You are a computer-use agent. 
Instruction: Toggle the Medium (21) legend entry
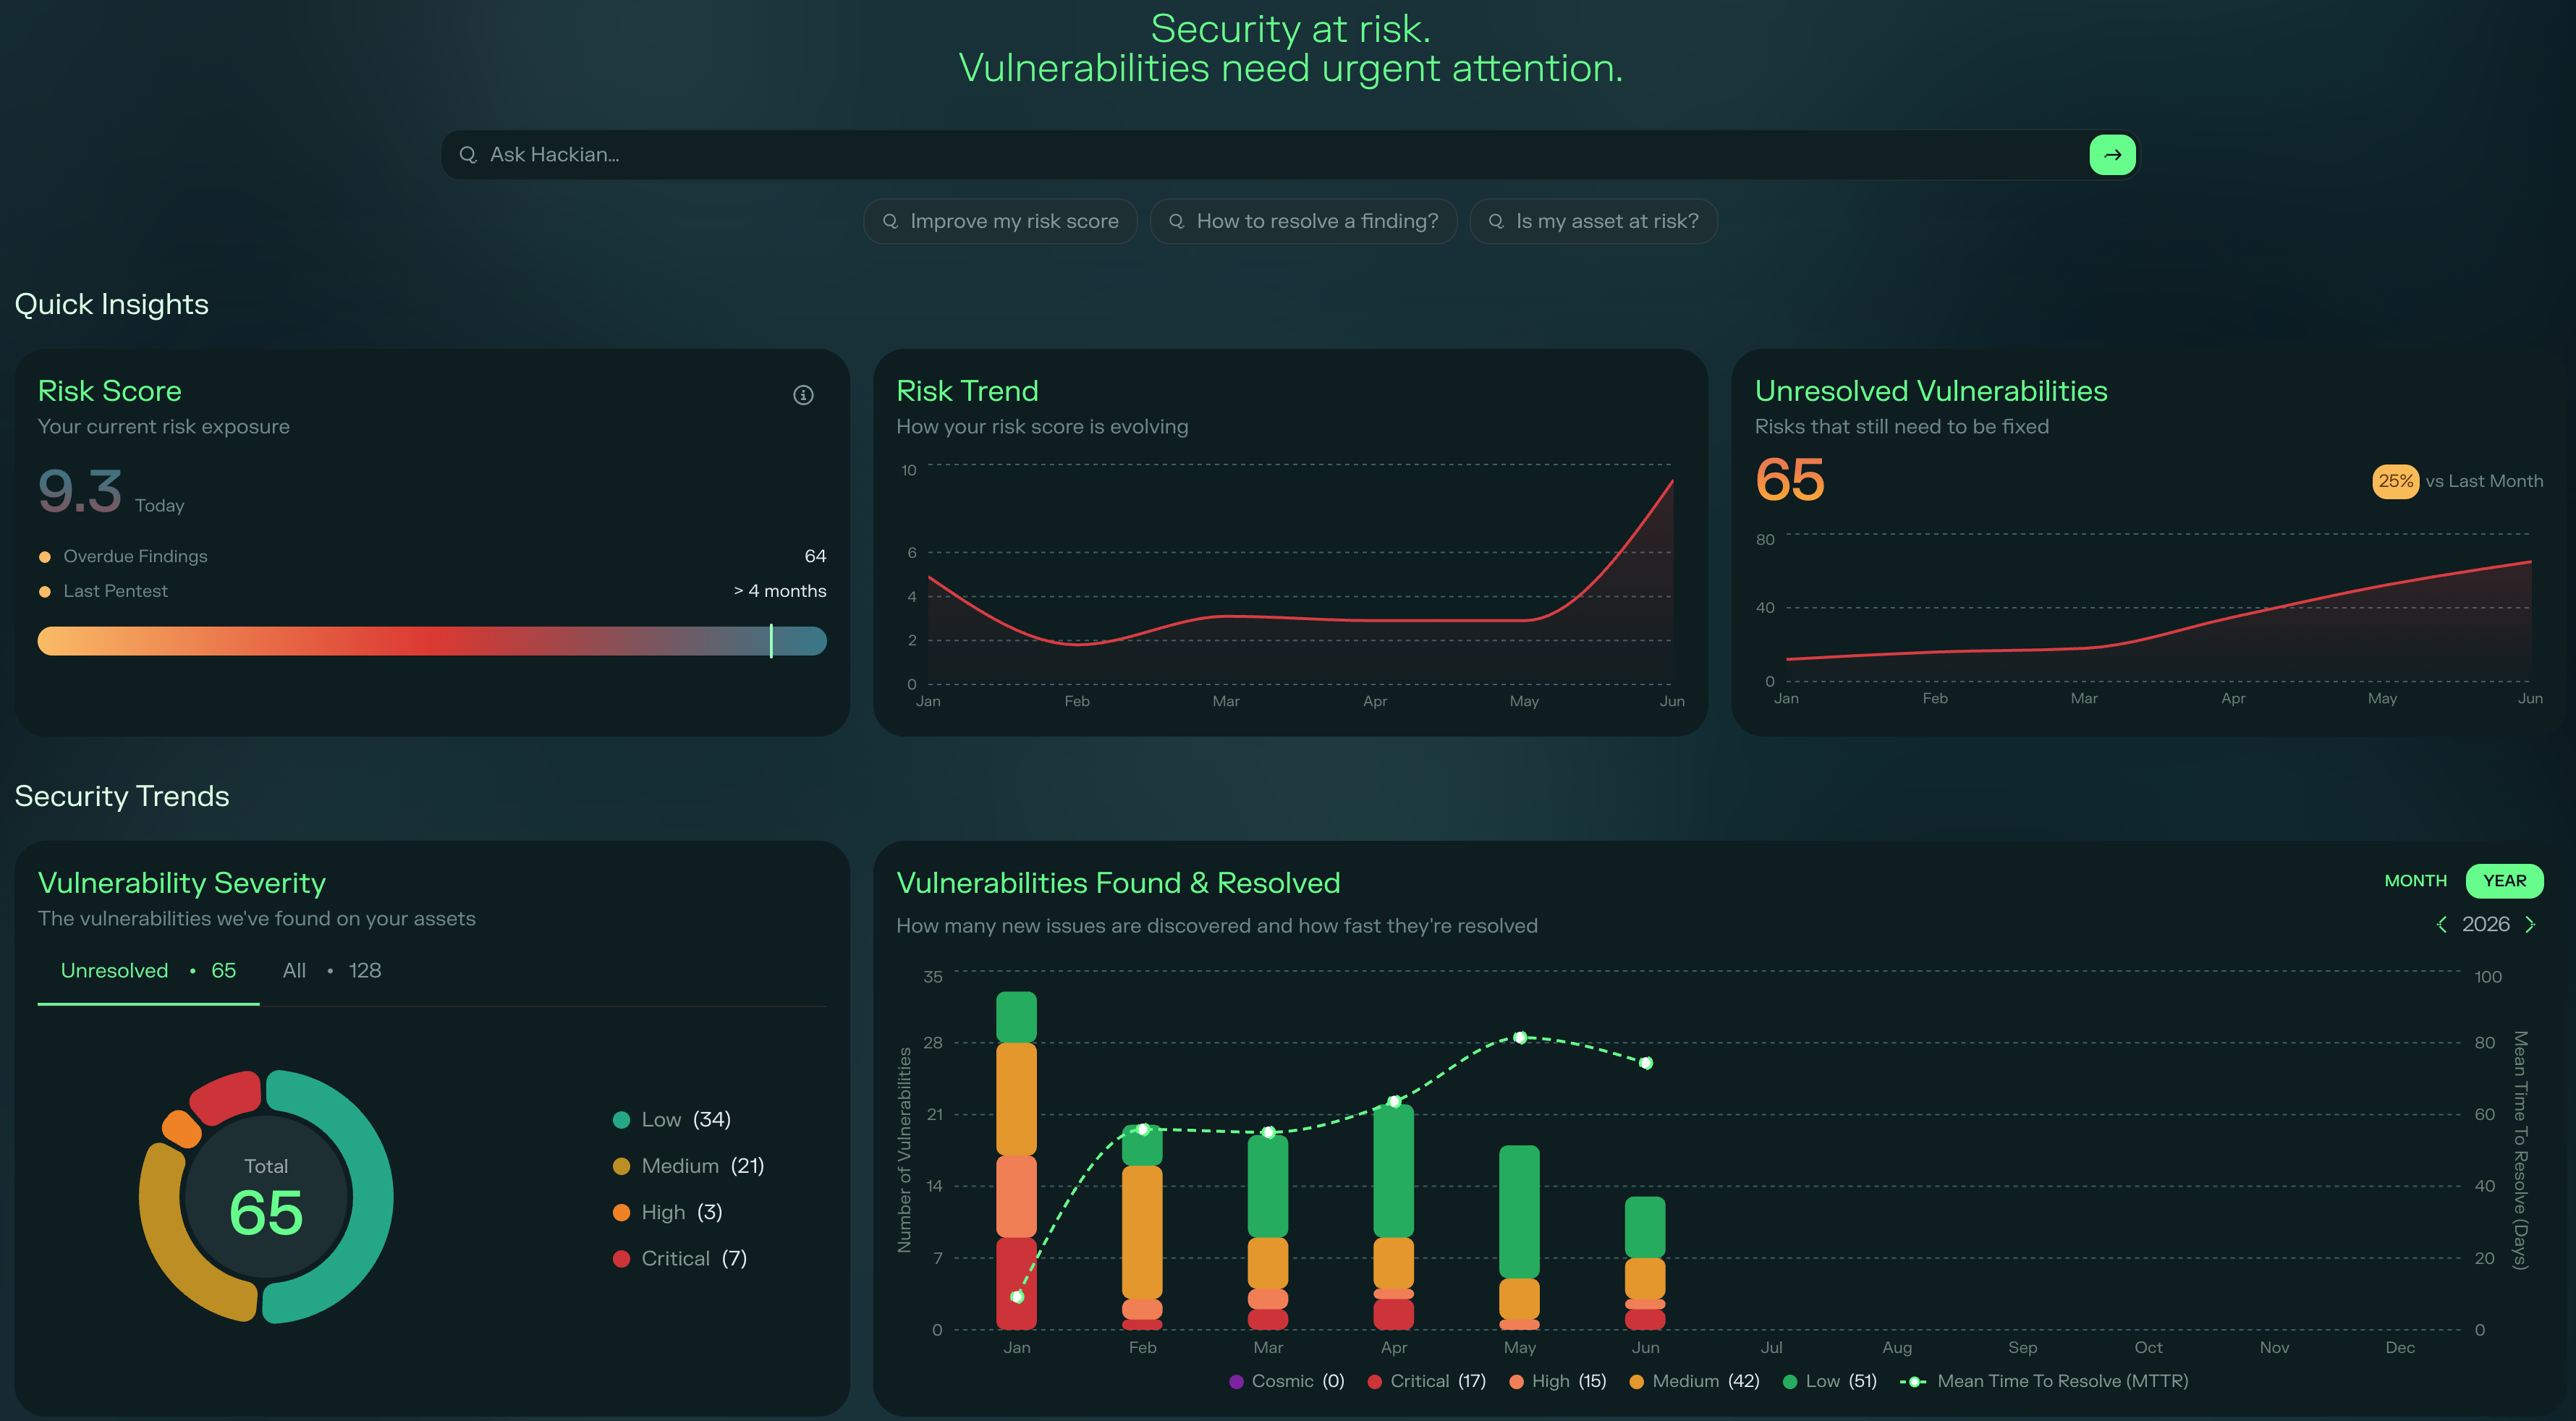point(688,1166)
